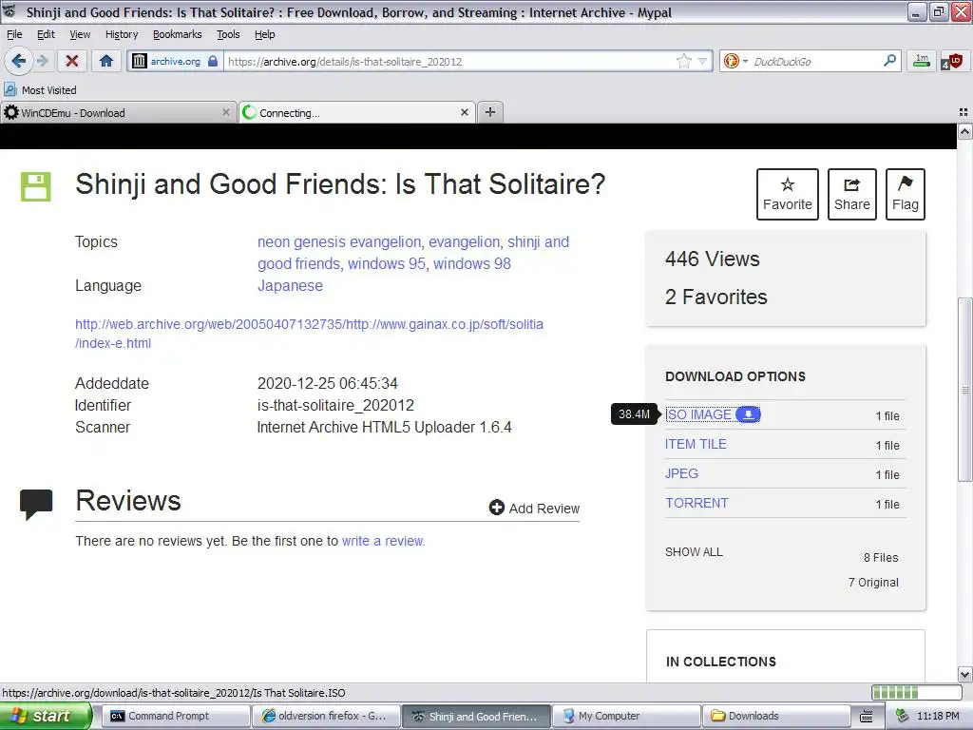The height and width of the screenshot is (730, 973).
Task: Click the 446 Views text
Action: pyautogui.click(x=713, y=259)
